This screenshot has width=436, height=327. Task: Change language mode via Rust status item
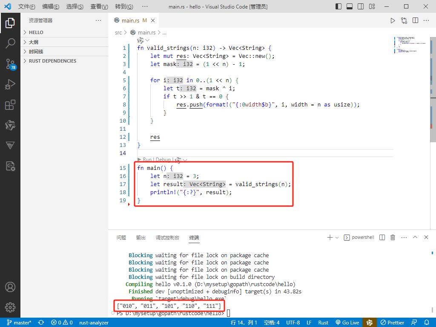click(x=323, y=323)
